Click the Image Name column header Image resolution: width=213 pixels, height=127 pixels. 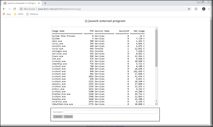[x=58, y=31]
